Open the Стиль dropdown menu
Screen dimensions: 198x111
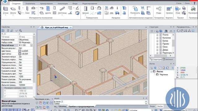(180, 3)
